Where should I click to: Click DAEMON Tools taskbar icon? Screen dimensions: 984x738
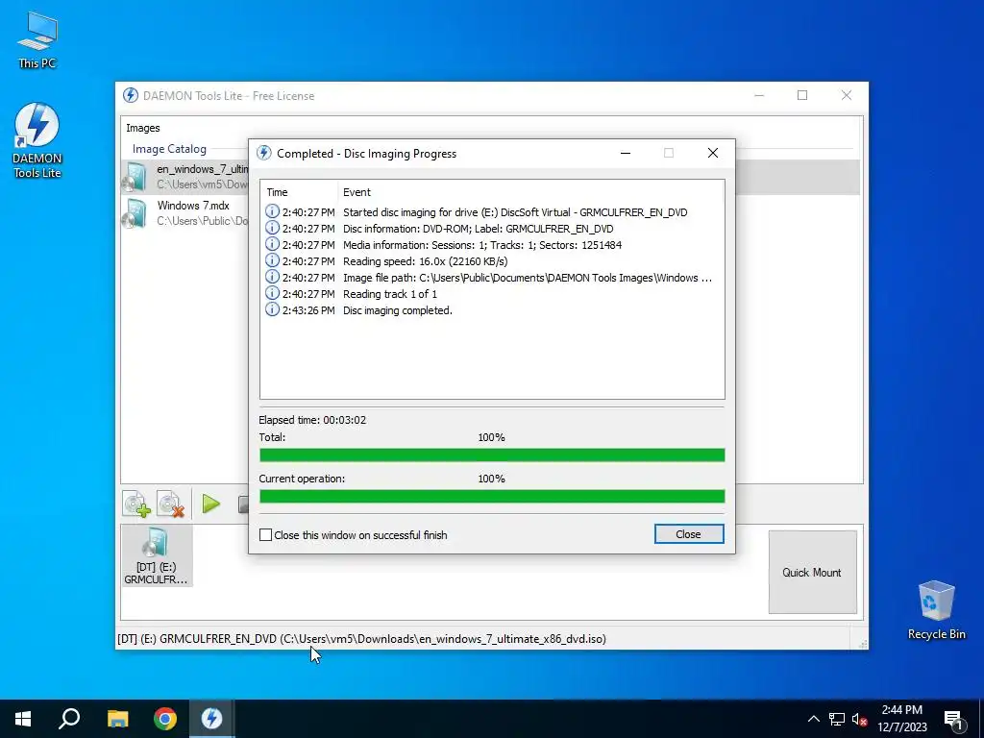point(211,719)
